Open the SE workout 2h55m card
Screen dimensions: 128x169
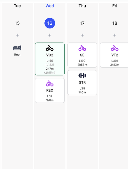tap(82, 55)
